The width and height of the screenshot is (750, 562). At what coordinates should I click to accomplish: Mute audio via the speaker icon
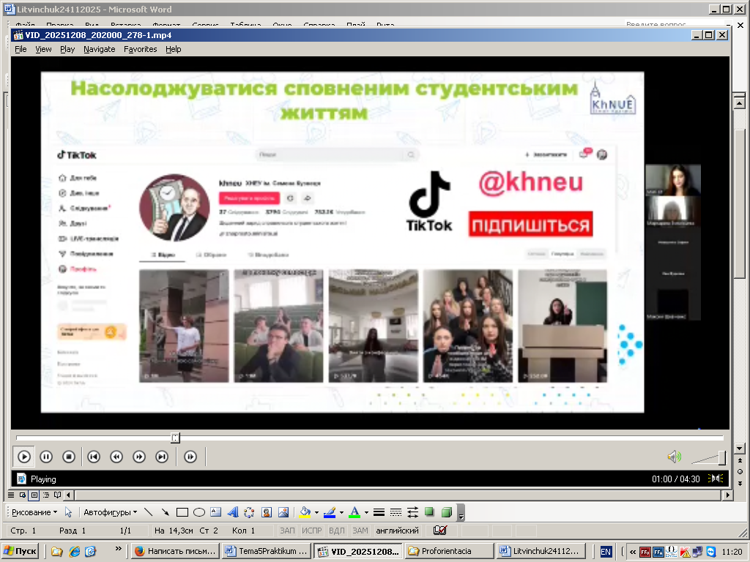point(674,457)
